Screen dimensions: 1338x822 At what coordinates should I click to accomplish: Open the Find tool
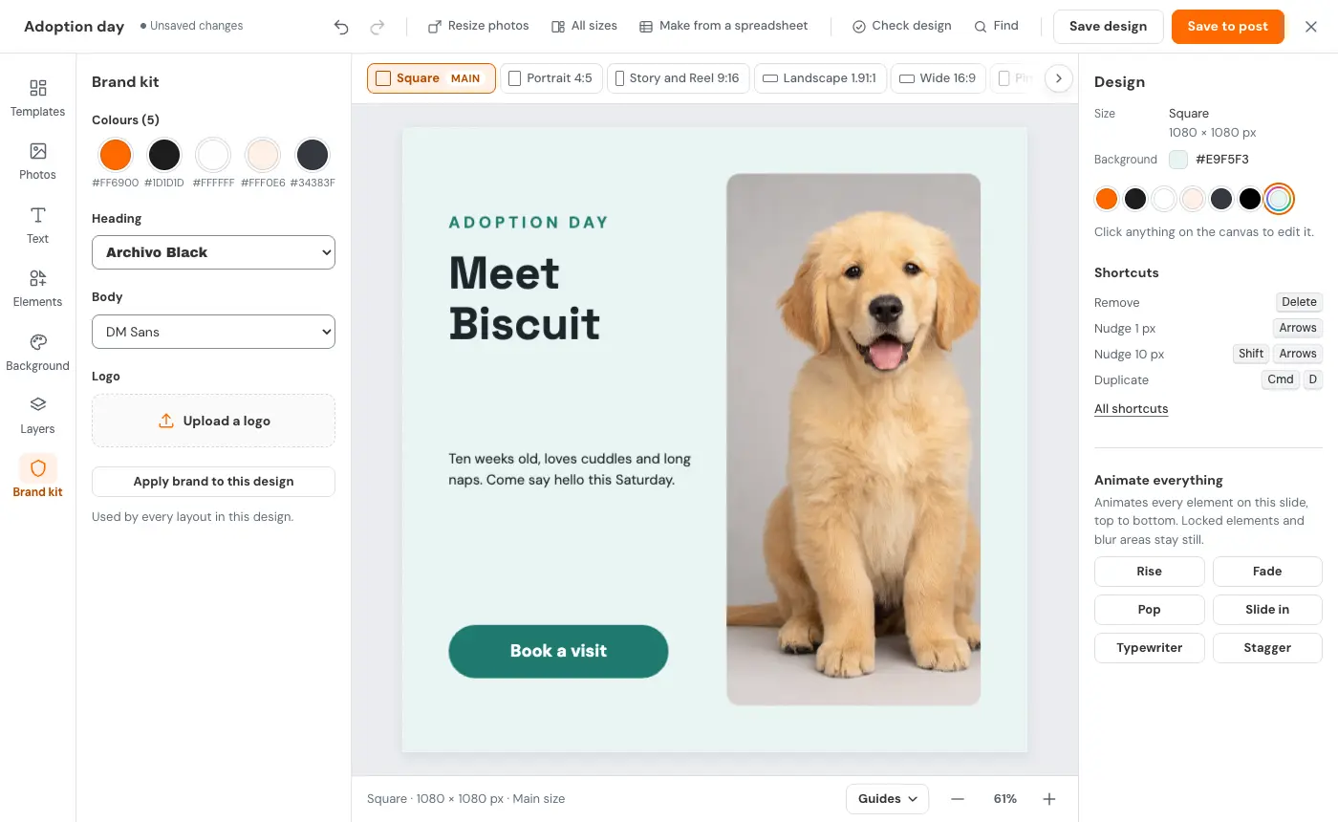[x=996, y=26]
